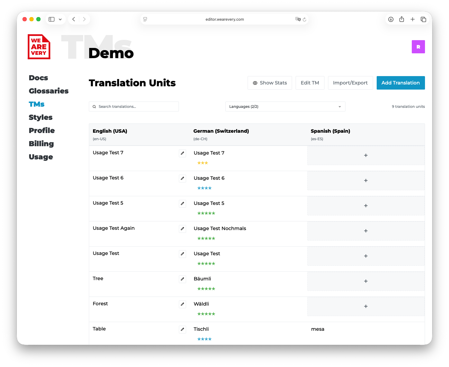This screenshot has height=367, width=449.
Task: Focus the Search translations field
Action: coord(134,107)
